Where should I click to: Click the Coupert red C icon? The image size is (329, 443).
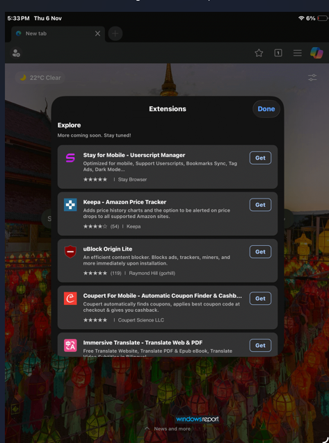[x=70, y=299]
